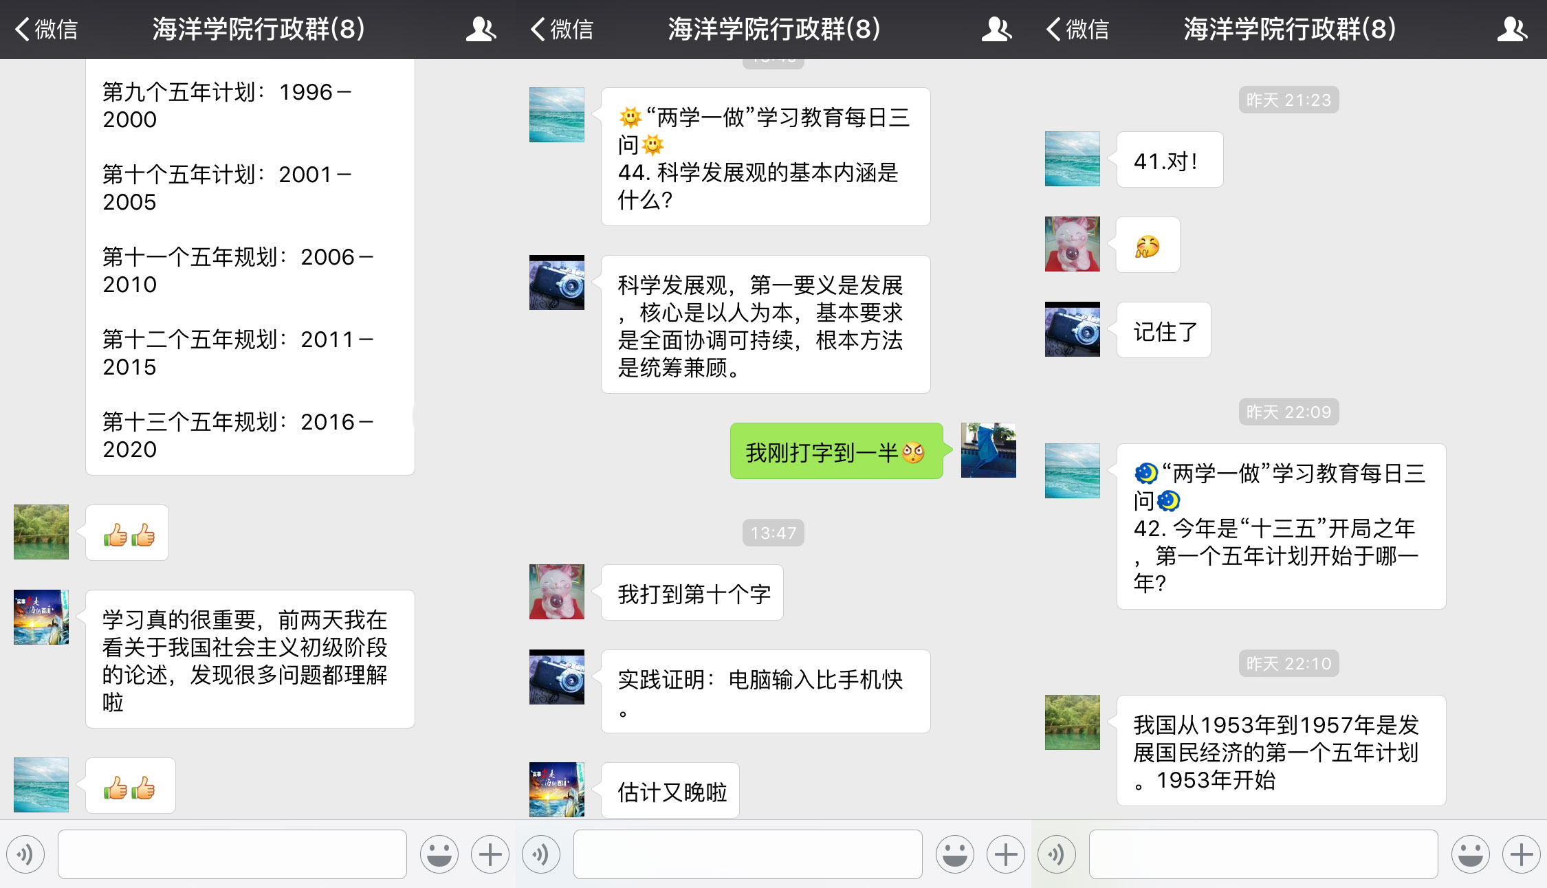The width and height of the screenshot is (1547, 888).
Task: Go back to 微信 from right chat
Action: click(1078, 29)
